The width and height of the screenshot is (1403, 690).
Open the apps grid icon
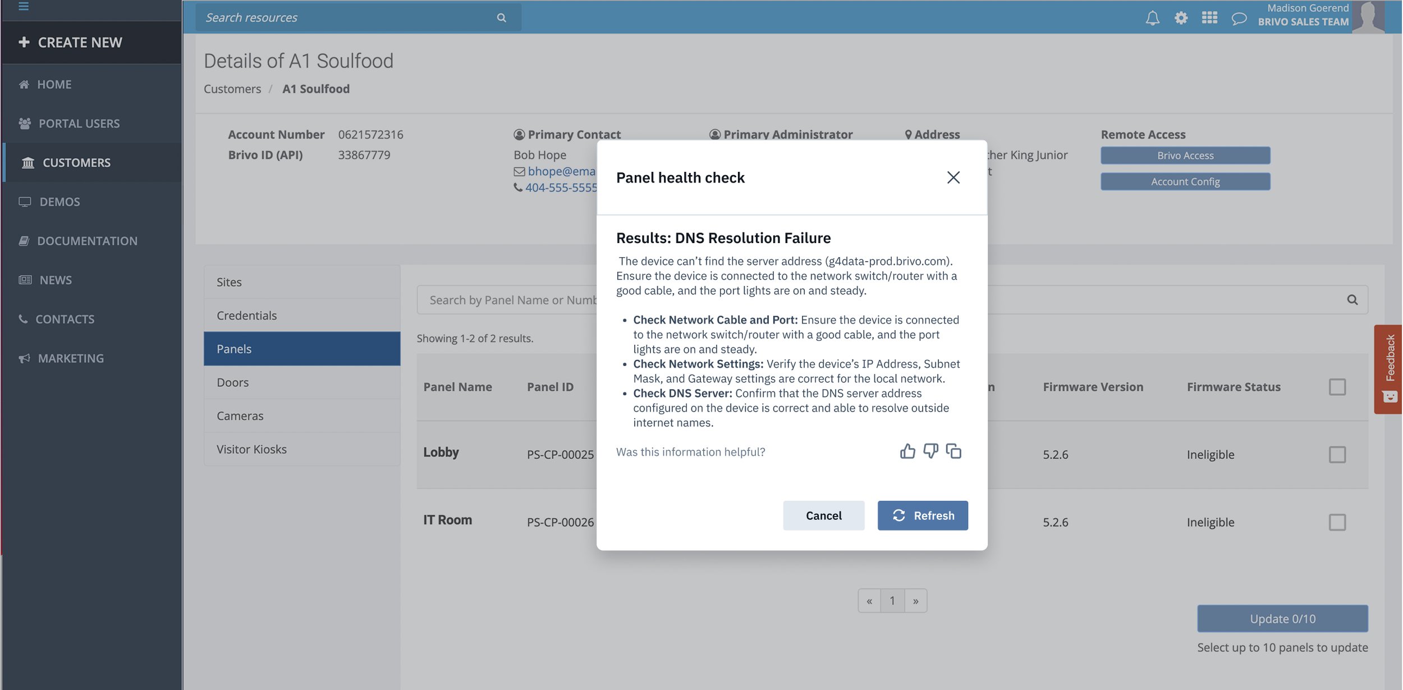tap(1209, 18)
